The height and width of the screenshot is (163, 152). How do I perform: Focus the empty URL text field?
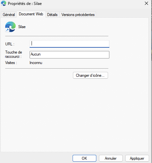(x=69, y=44)
